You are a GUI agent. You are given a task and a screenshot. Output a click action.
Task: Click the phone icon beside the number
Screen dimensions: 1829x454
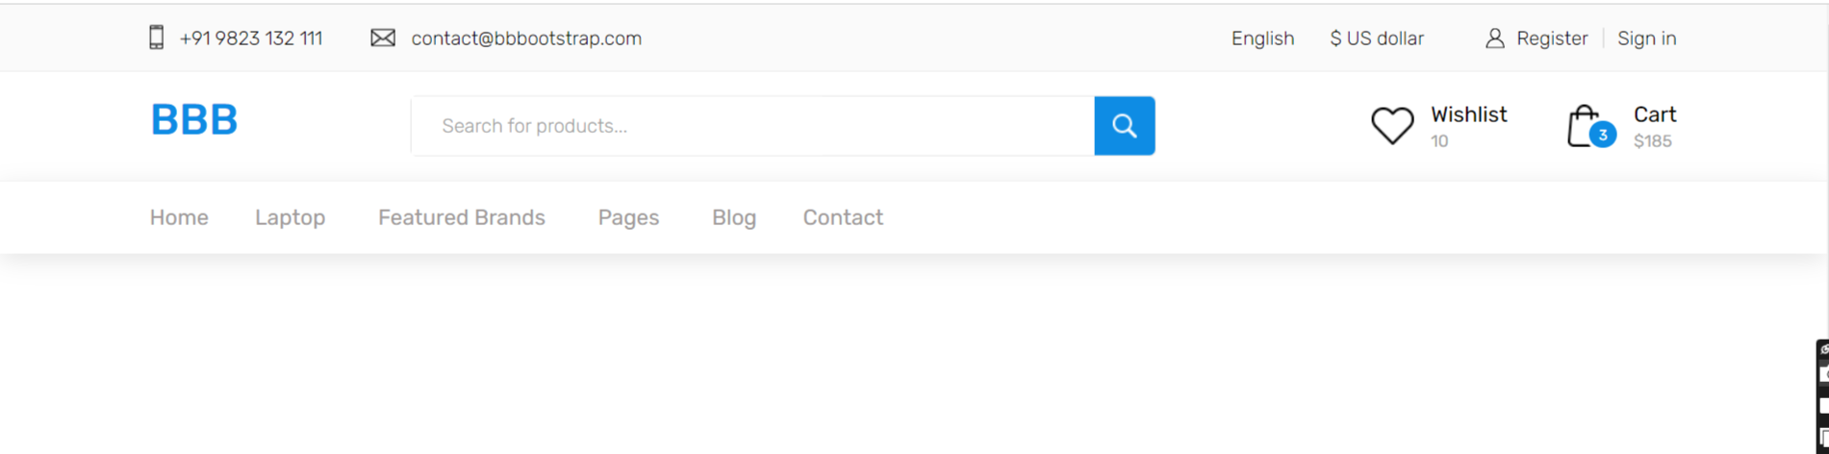point(156,38)
